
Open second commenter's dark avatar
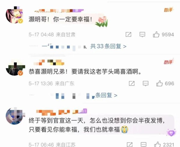click(15, 68)
